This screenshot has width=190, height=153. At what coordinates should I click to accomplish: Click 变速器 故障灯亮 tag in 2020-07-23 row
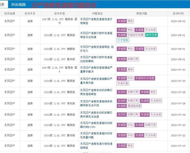(145, 125)
